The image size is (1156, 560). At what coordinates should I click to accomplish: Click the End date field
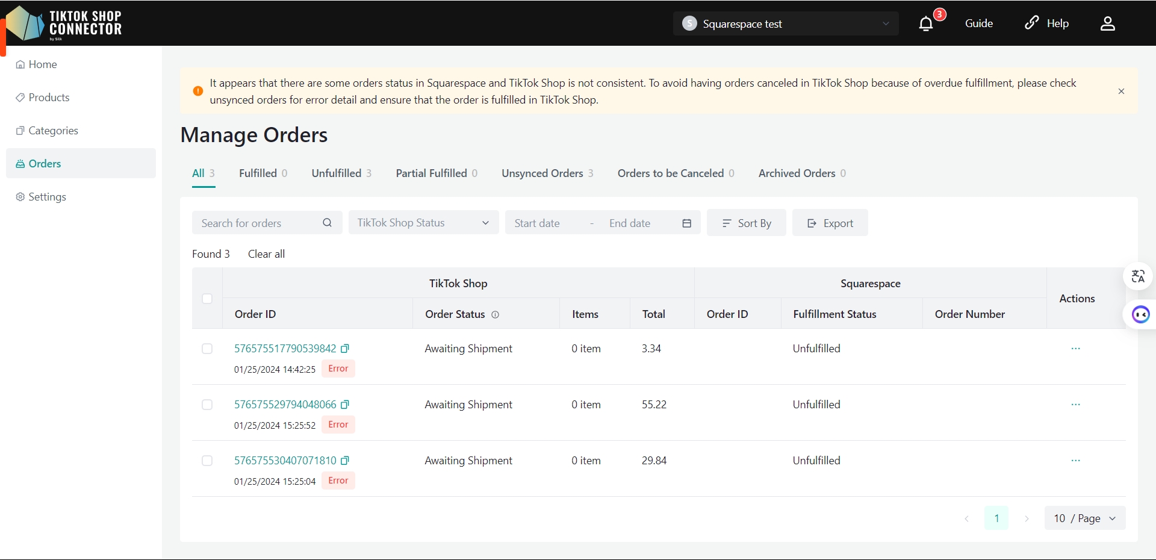click(x=638, y=223)
